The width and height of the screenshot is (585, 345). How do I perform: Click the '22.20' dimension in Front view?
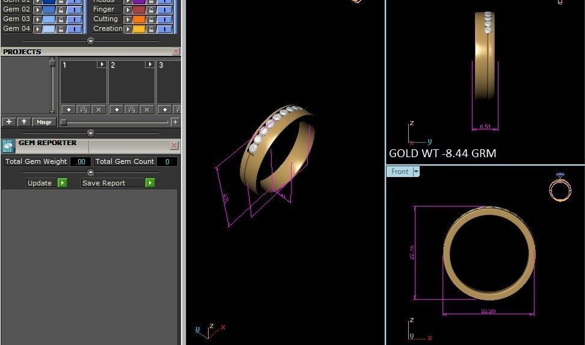pyautogui.click(x=488, y=311)
